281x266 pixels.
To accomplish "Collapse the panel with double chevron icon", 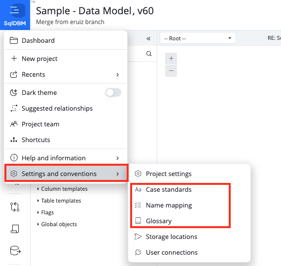I will click(x=148, y=39).
